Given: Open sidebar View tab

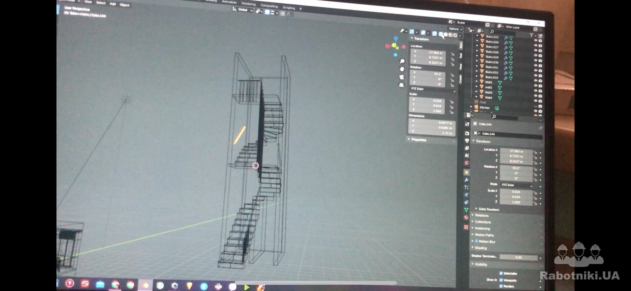Looking at the screenshot, I should click(x=460, y=67).
